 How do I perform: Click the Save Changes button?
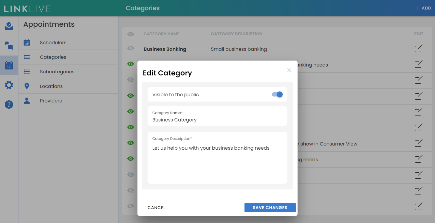[270, 208]
